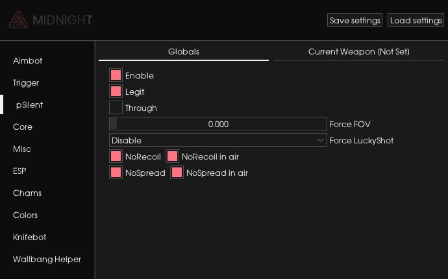The width and height of the screenshot is (448, 279).
Task: Select Knifebot from the sidebar
Action: pyautogui.click(x=30, y=237)
